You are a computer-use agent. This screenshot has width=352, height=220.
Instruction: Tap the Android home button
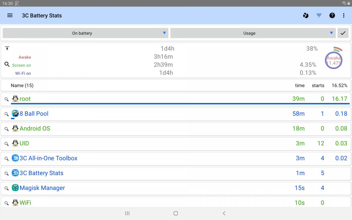176,213
